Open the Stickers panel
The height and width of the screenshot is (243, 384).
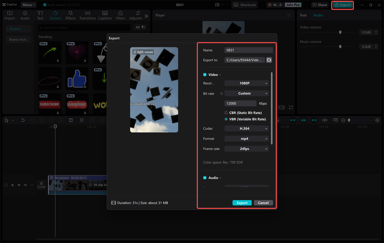pos(55,15)
